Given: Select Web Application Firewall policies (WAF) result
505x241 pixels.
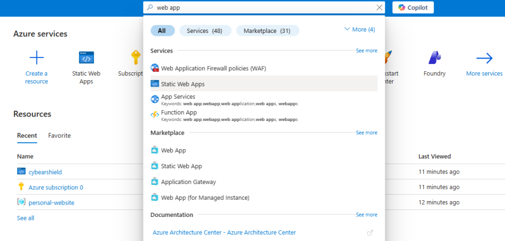Looking at the screenshot, I should click(x=213, y=68).
